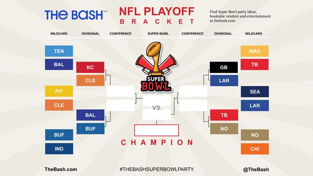Select the IND wildcard team box
The width and height of the screenshot is (313, 176).
pyautogui.click(x=59, y=149)
